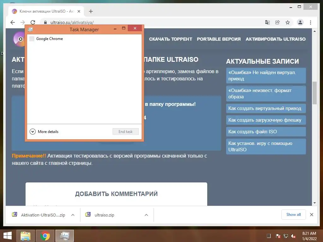Switch to Chrome via taskbar icon
Viewport: 323px width, 242px height.
click(45, 236)
